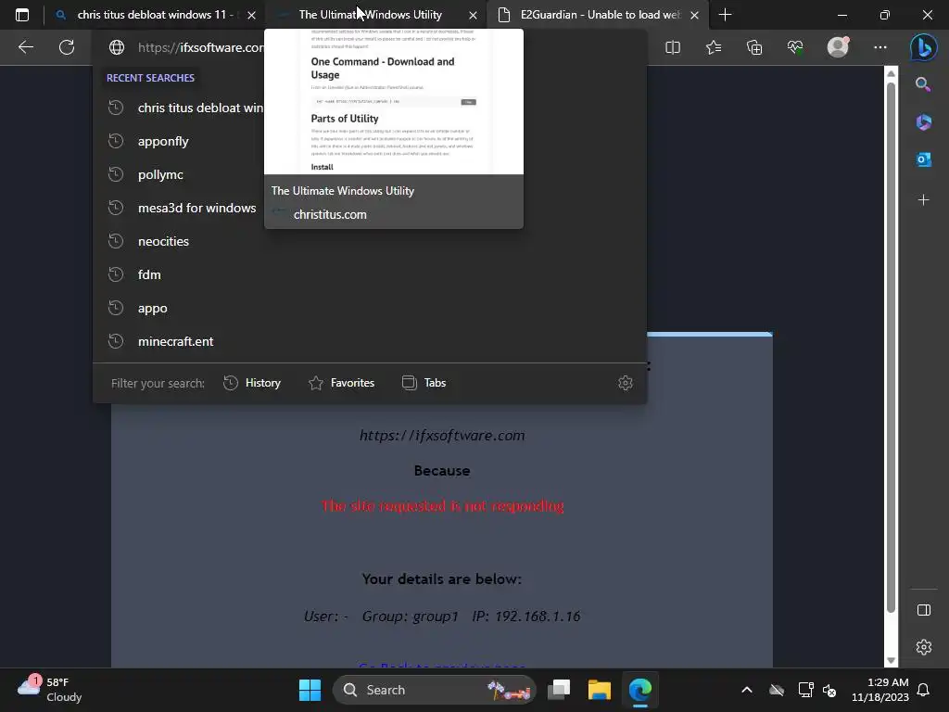Open Task View on taskbar
The image size is (949, 712).
tap(559, 690)
